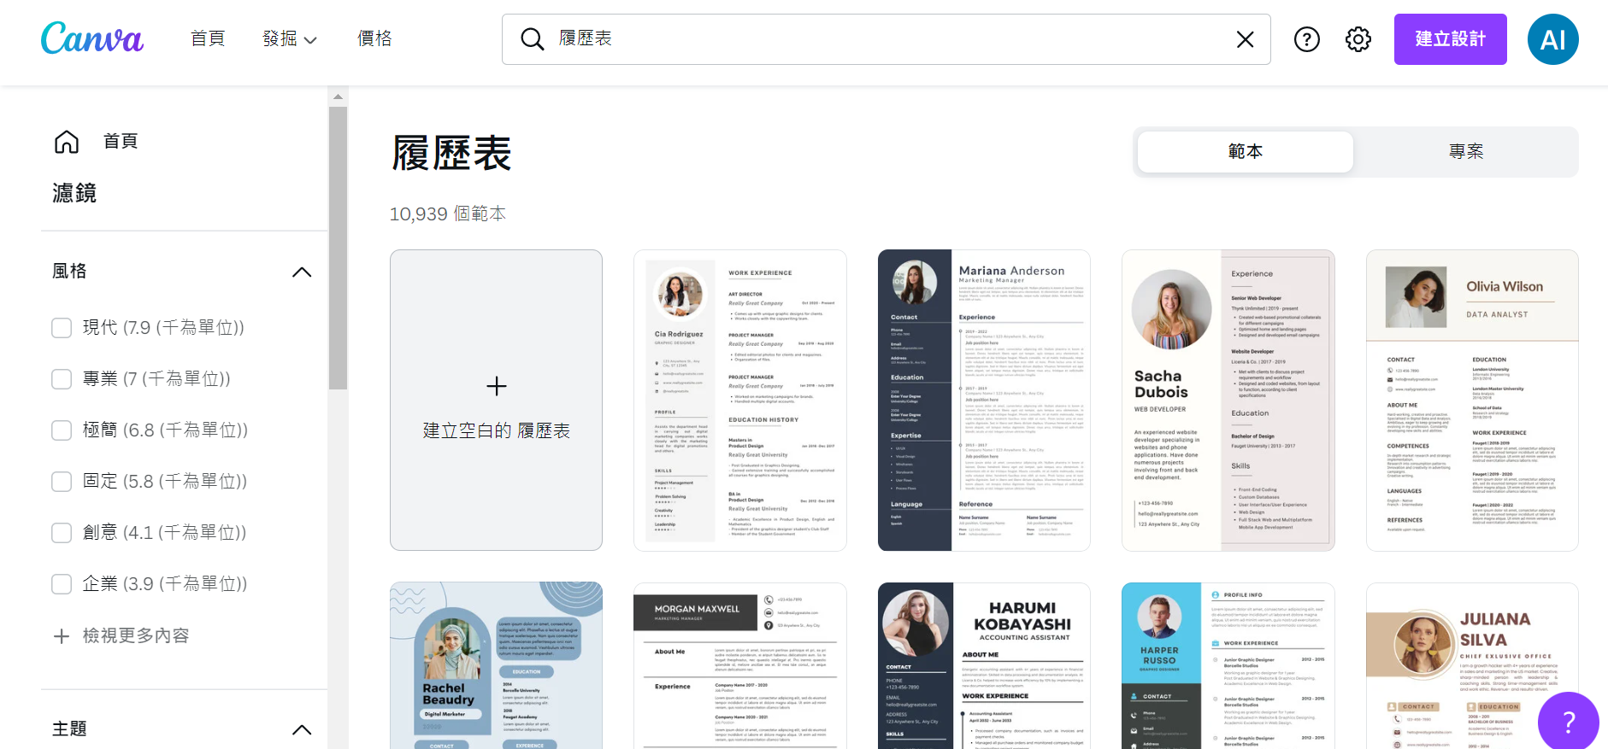Click the sidebar home icon
Screen dimensions: 1608x749
(67, 142)
